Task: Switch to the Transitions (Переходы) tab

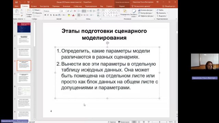Action: (x=56, y=6)
